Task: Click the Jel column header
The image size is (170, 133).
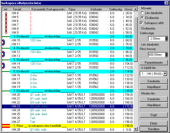Action: pyautogui.click(x=6, y=9)
